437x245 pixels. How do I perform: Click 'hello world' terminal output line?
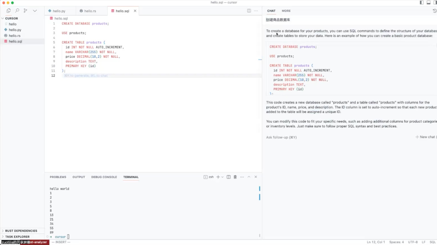coord(59,189)
